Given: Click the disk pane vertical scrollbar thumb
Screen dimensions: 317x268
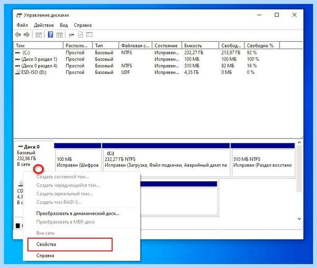Looking at the screenshot, I should coord(299,169).
